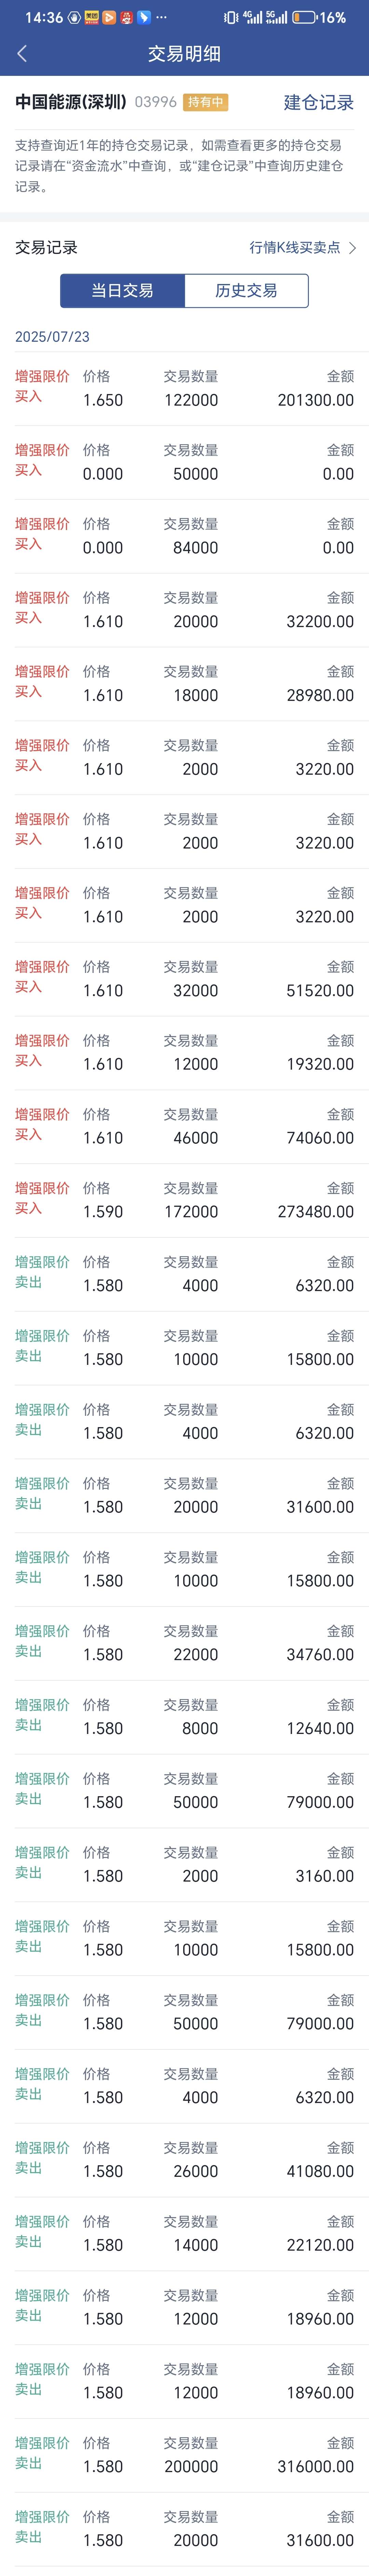Tap the vibrate mode status icon

[x=230, y=17]
